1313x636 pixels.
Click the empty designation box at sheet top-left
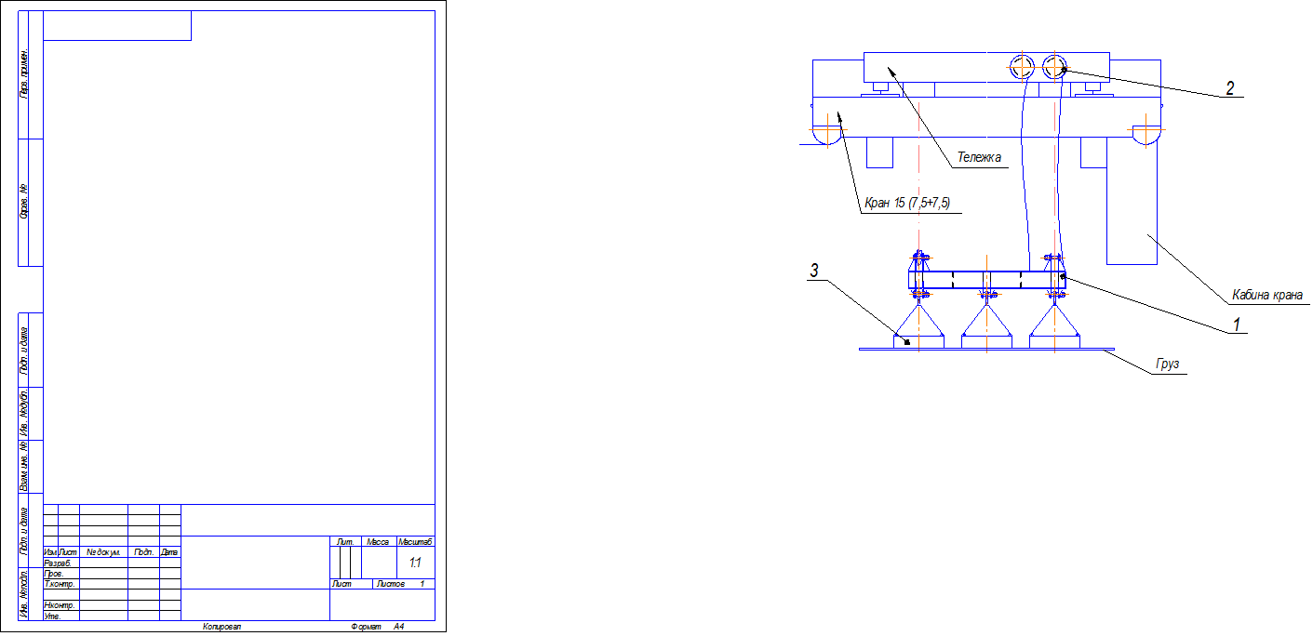tap(117, 26)
